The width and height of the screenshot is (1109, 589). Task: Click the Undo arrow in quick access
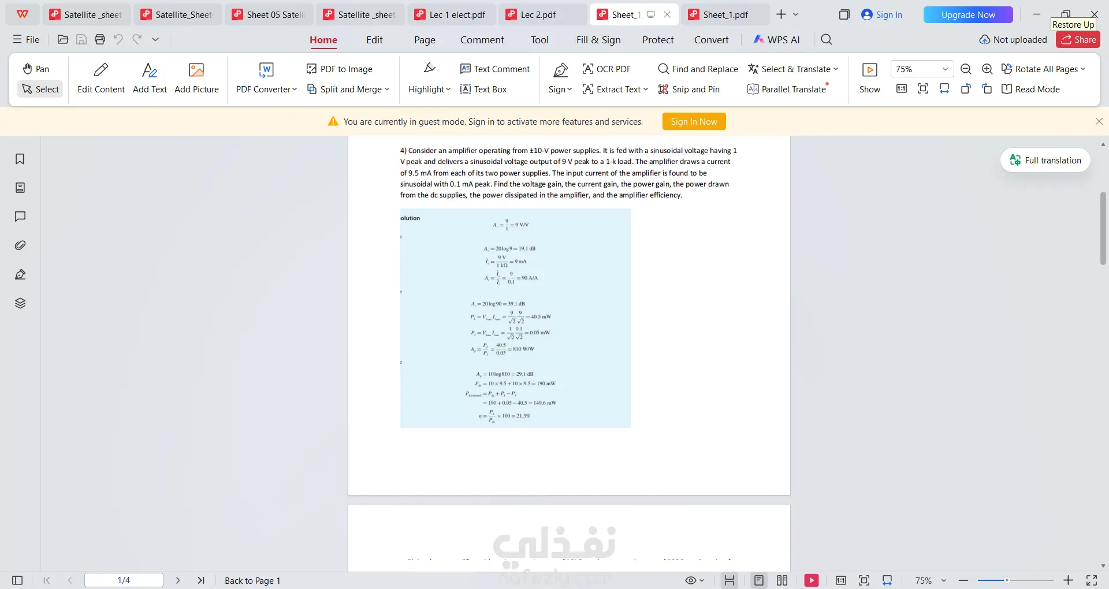click(118, 39)
